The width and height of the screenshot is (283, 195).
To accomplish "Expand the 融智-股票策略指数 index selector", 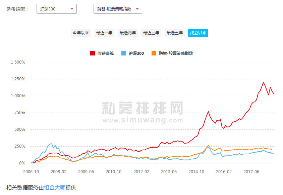I will (118, 9).
